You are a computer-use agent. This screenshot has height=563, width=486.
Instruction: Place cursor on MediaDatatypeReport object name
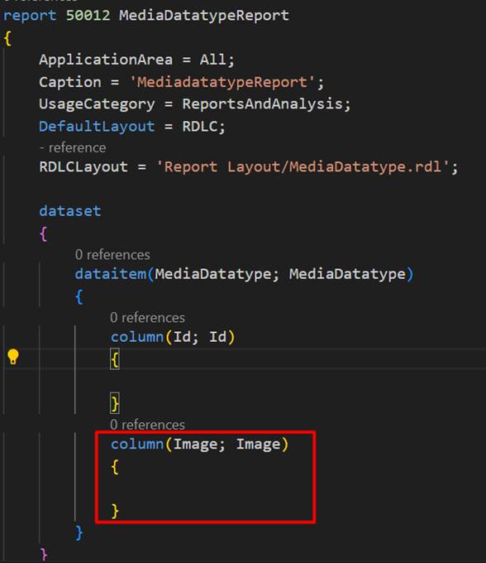pyautogui.click(x=204, y=16)
